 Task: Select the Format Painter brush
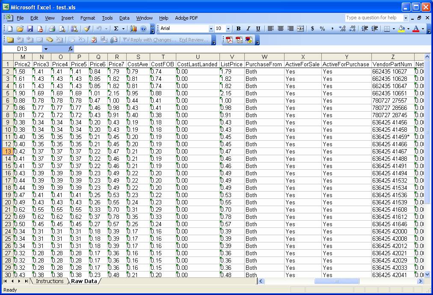point(87,29)
